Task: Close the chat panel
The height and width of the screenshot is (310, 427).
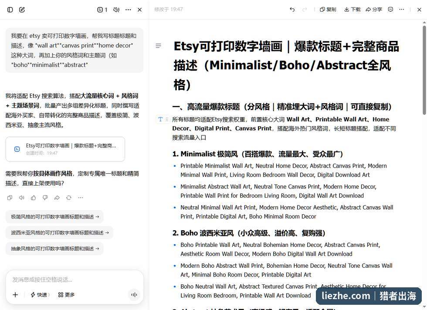Action: [x=140, y=10]
